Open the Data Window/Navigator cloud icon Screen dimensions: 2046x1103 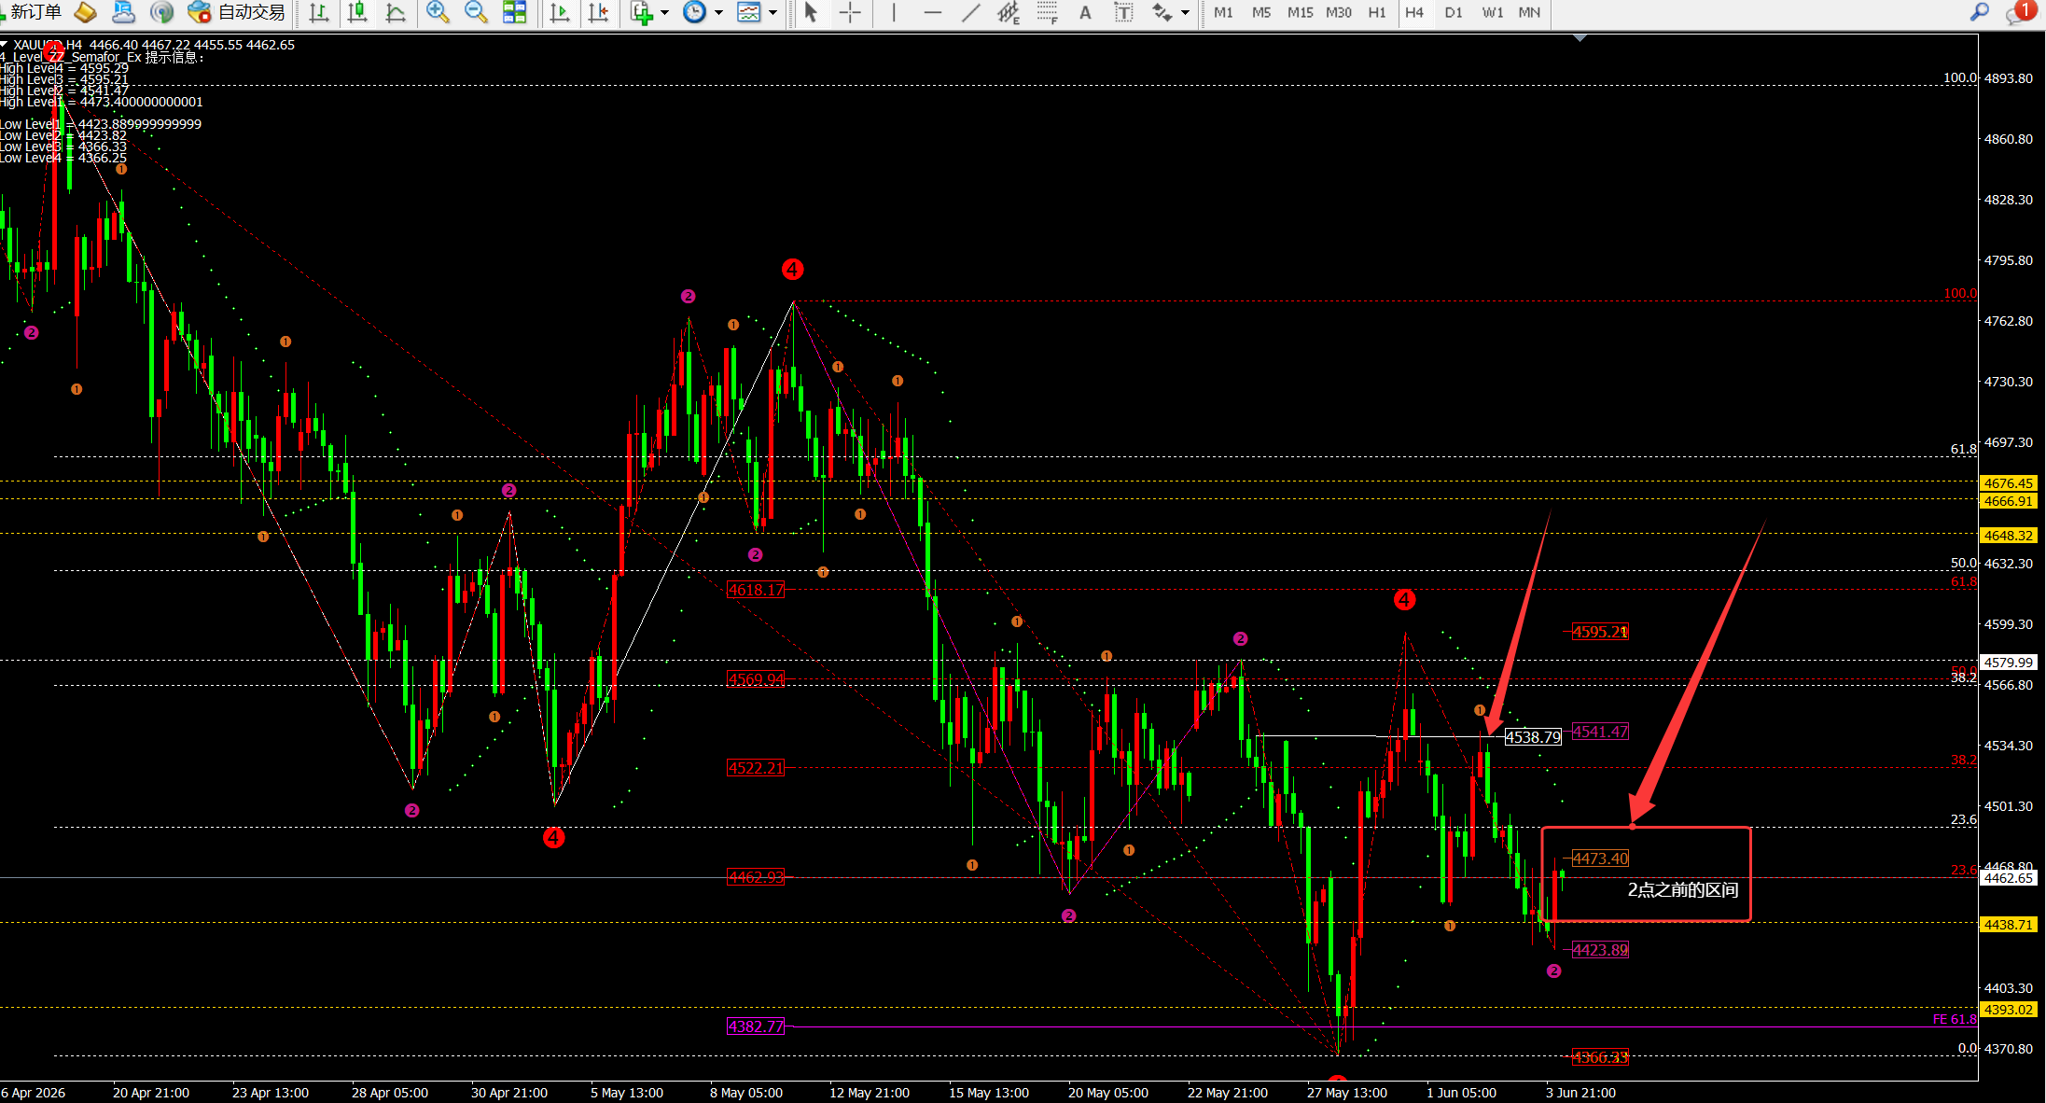click(x=123, y=12)
